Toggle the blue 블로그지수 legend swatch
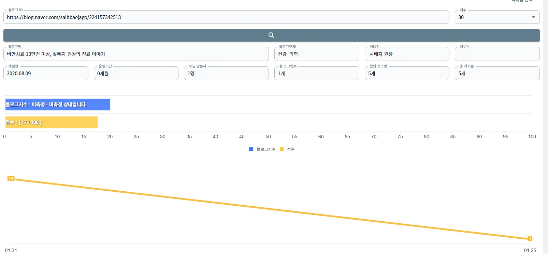 tap(251, 149)
